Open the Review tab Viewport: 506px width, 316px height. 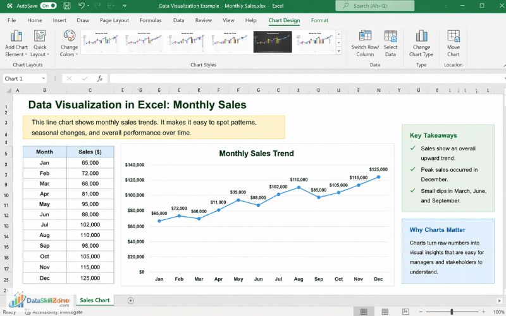pos(203,20)
